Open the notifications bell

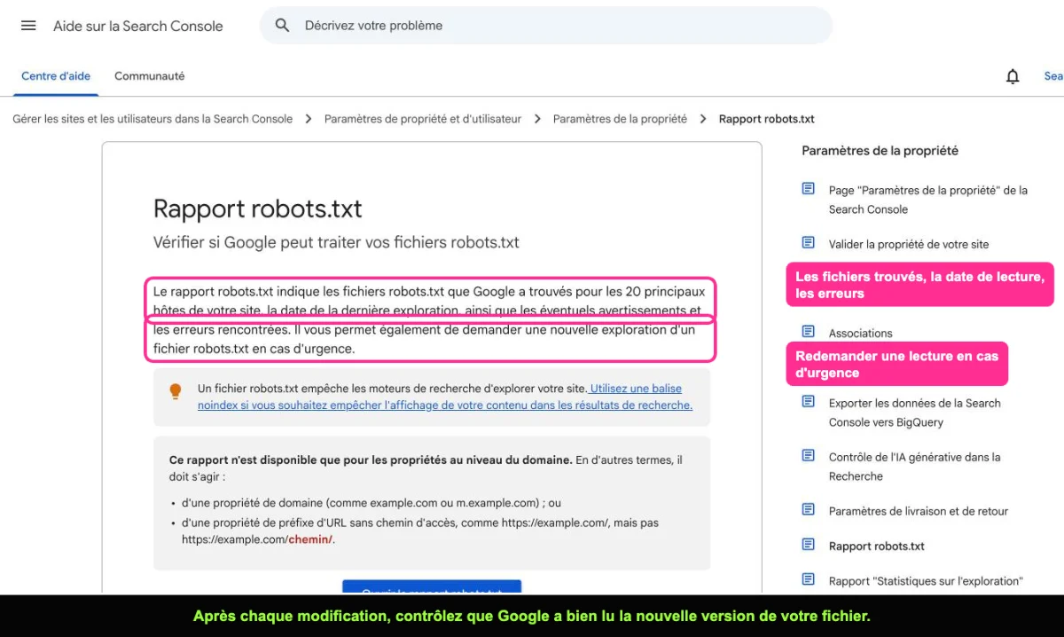[x=1013, y=76]
